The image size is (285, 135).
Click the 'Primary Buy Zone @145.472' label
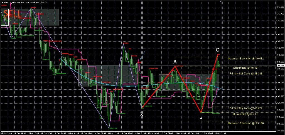pos(246,108)
